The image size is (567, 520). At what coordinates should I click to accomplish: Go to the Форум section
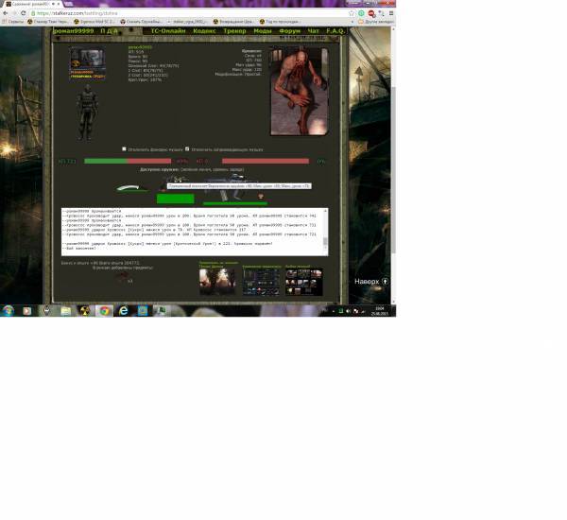[290, 31]
